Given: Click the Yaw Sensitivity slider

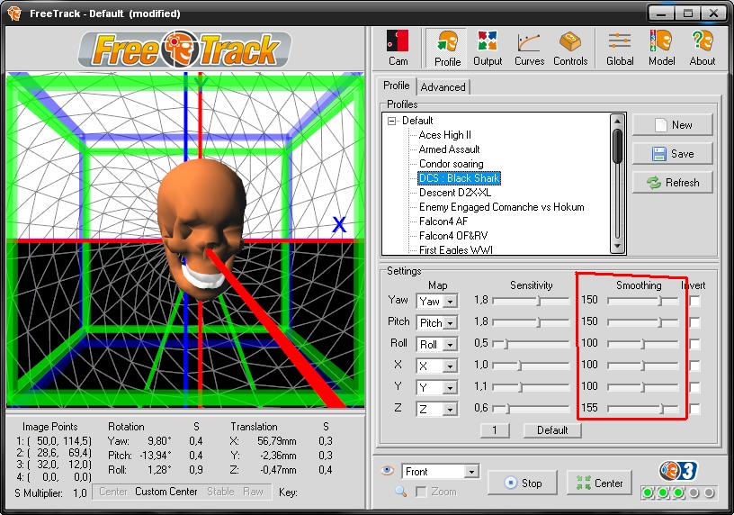Looking at the screenshot, I should 531,301.
